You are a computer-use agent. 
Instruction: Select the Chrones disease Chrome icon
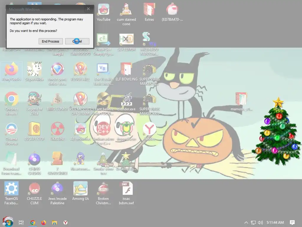tap(12, 104)
